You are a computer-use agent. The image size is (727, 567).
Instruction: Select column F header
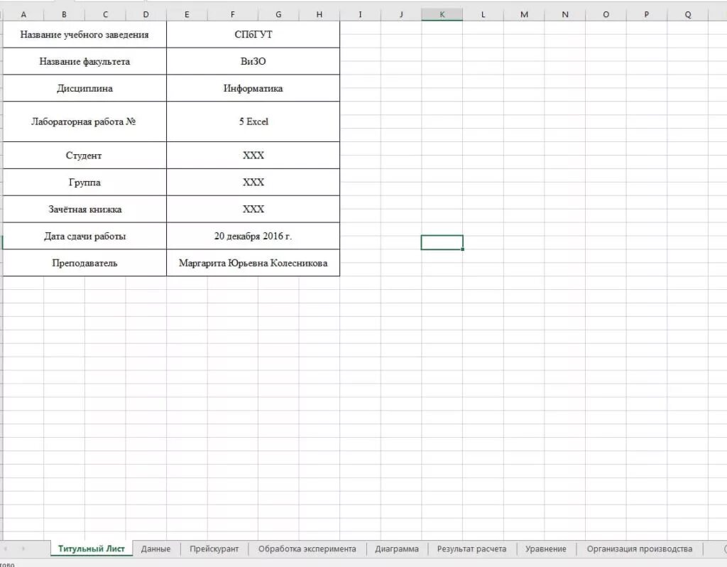[x=233, y=14]
